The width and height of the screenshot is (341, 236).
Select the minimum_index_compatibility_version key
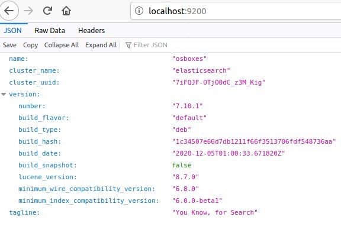point(89,201)
